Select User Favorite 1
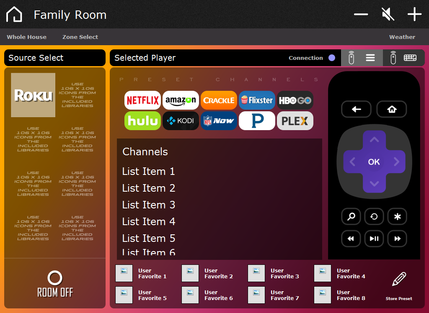The height and width of the screenshot is (313, 429). click(x=141, y=273)
